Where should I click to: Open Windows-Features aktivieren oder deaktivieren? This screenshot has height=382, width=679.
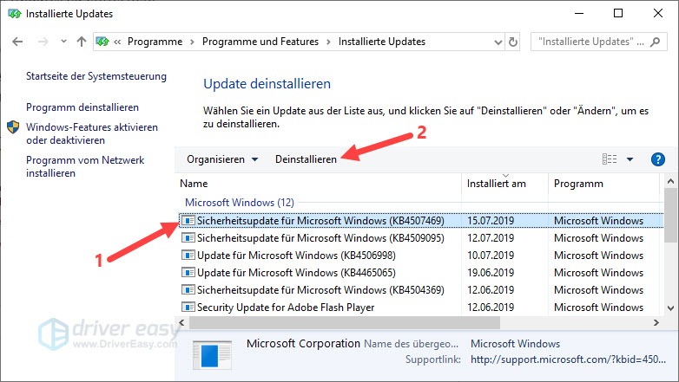pos(92,133)
